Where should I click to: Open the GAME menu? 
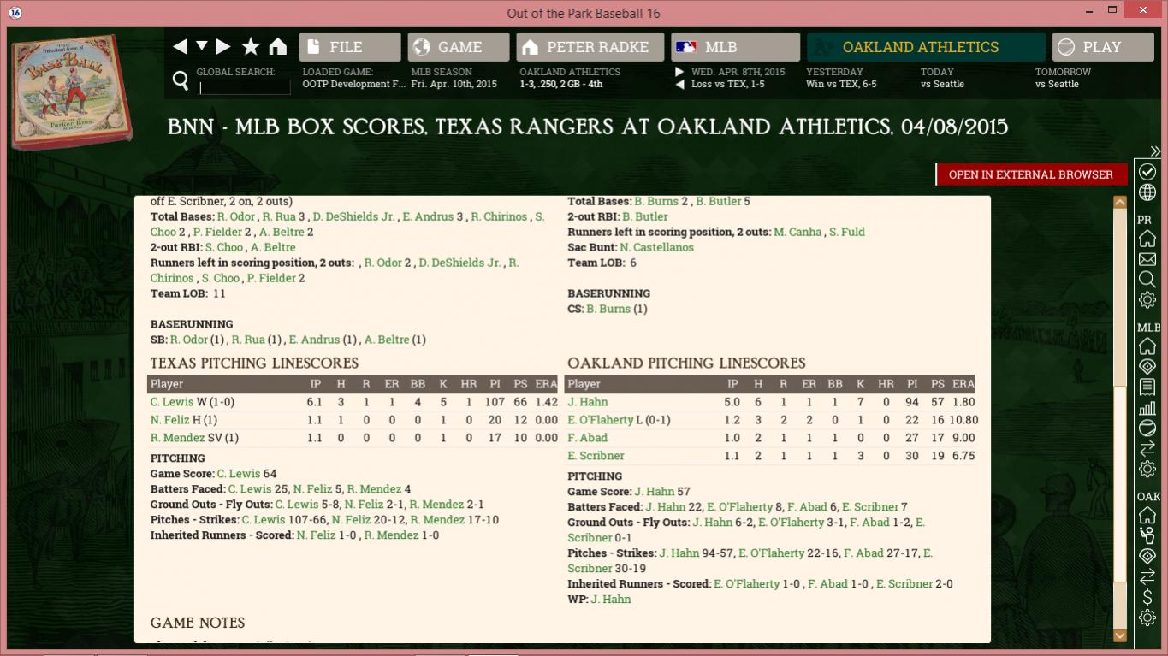(x=459, y=47)
